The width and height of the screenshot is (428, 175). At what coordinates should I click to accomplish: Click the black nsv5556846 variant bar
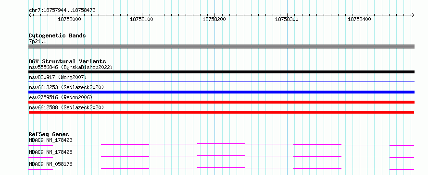tap(221, 72)
